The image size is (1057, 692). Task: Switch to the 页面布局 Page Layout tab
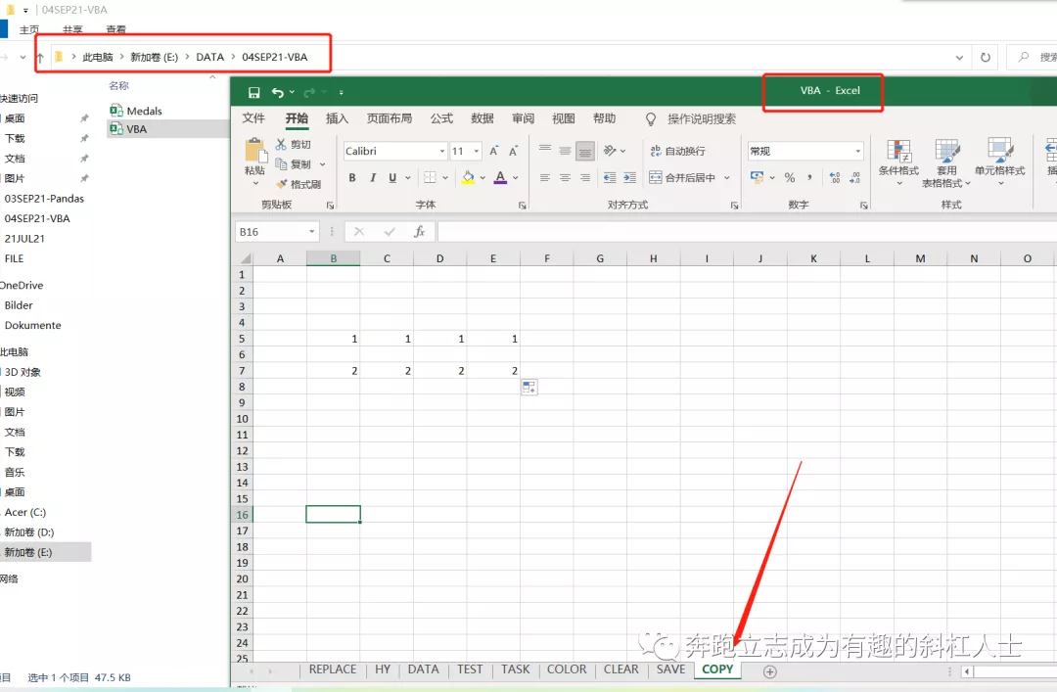pyautogui.click(x=389, y=118)
